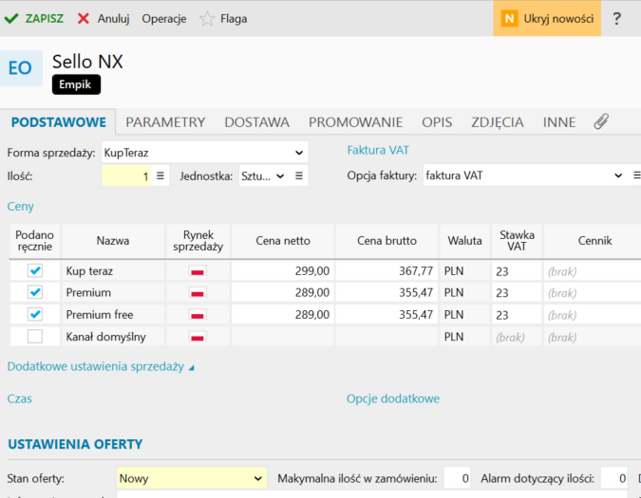Collapse Dodatkowe ustawienia sprzedaży section
The height and width of the screenshot is (498, 641).
(101, 366)
